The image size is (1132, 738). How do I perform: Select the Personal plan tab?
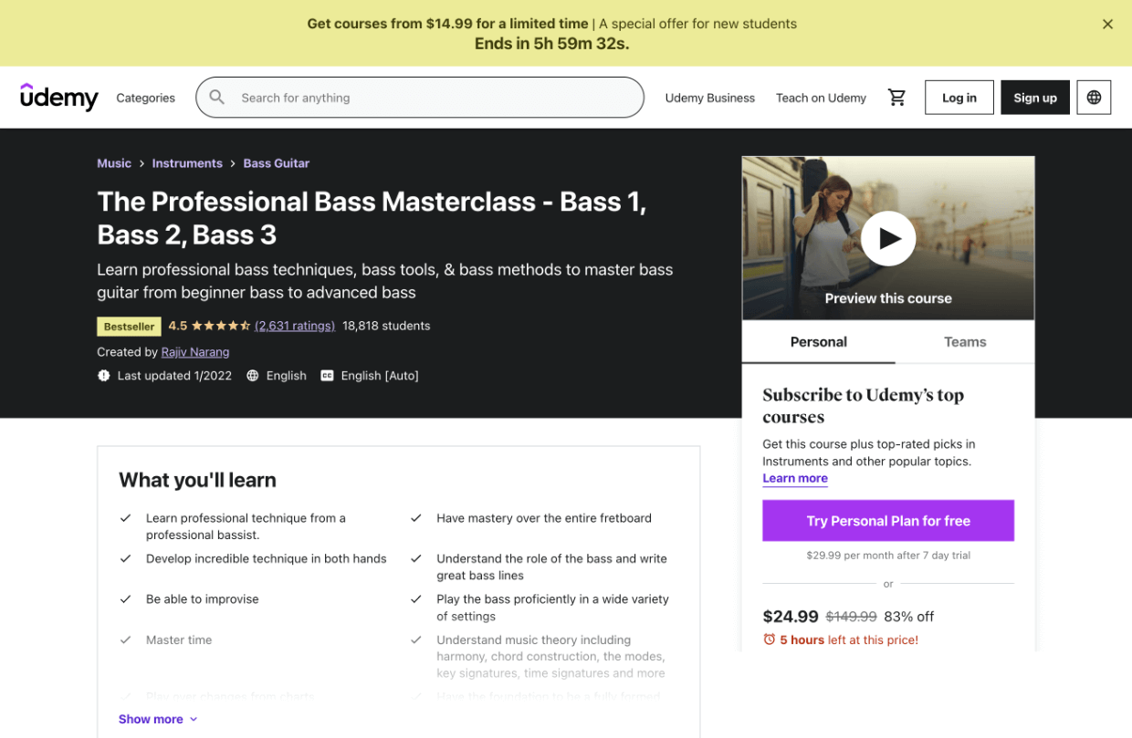tap(818, 341)
